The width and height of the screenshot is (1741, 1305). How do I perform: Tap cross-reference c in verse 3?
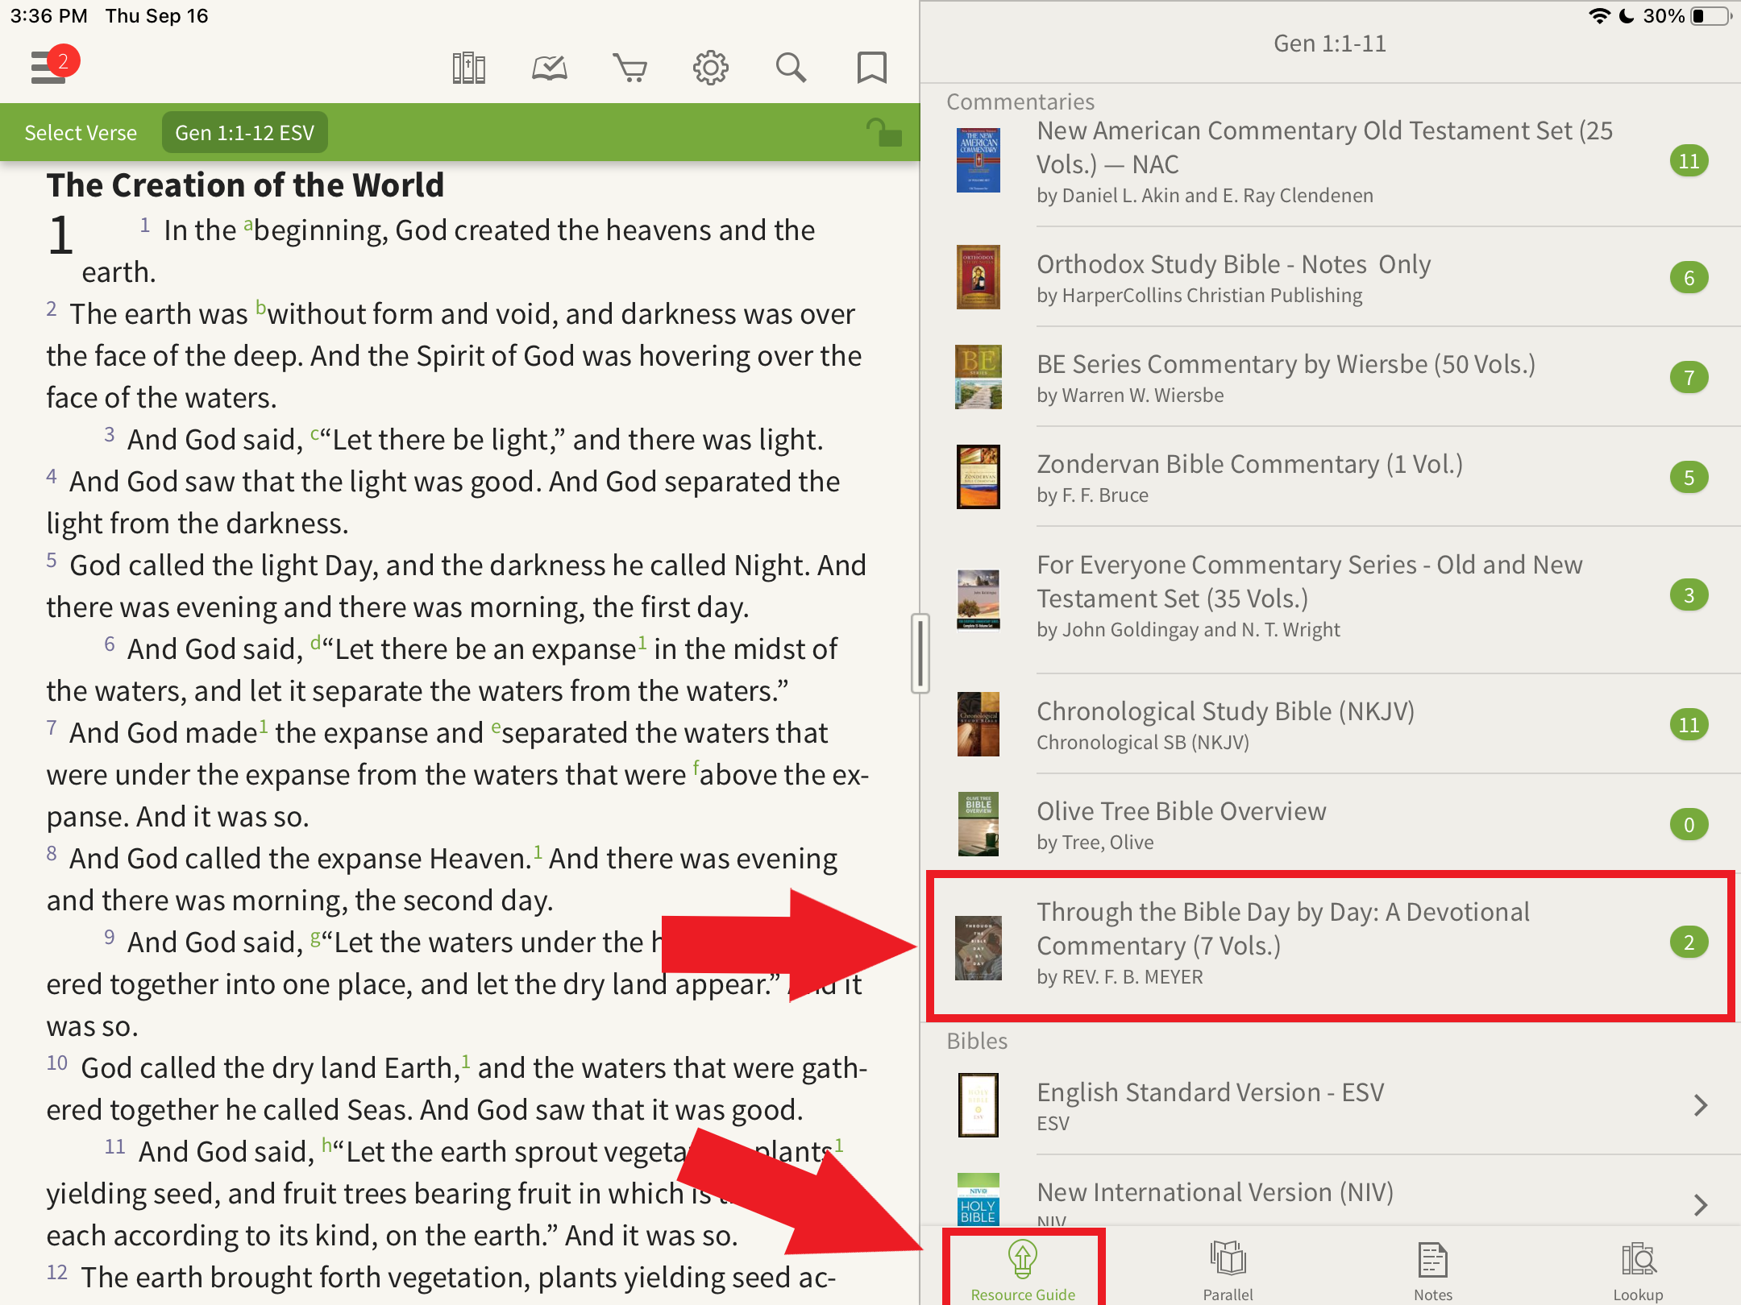[315, 433]
